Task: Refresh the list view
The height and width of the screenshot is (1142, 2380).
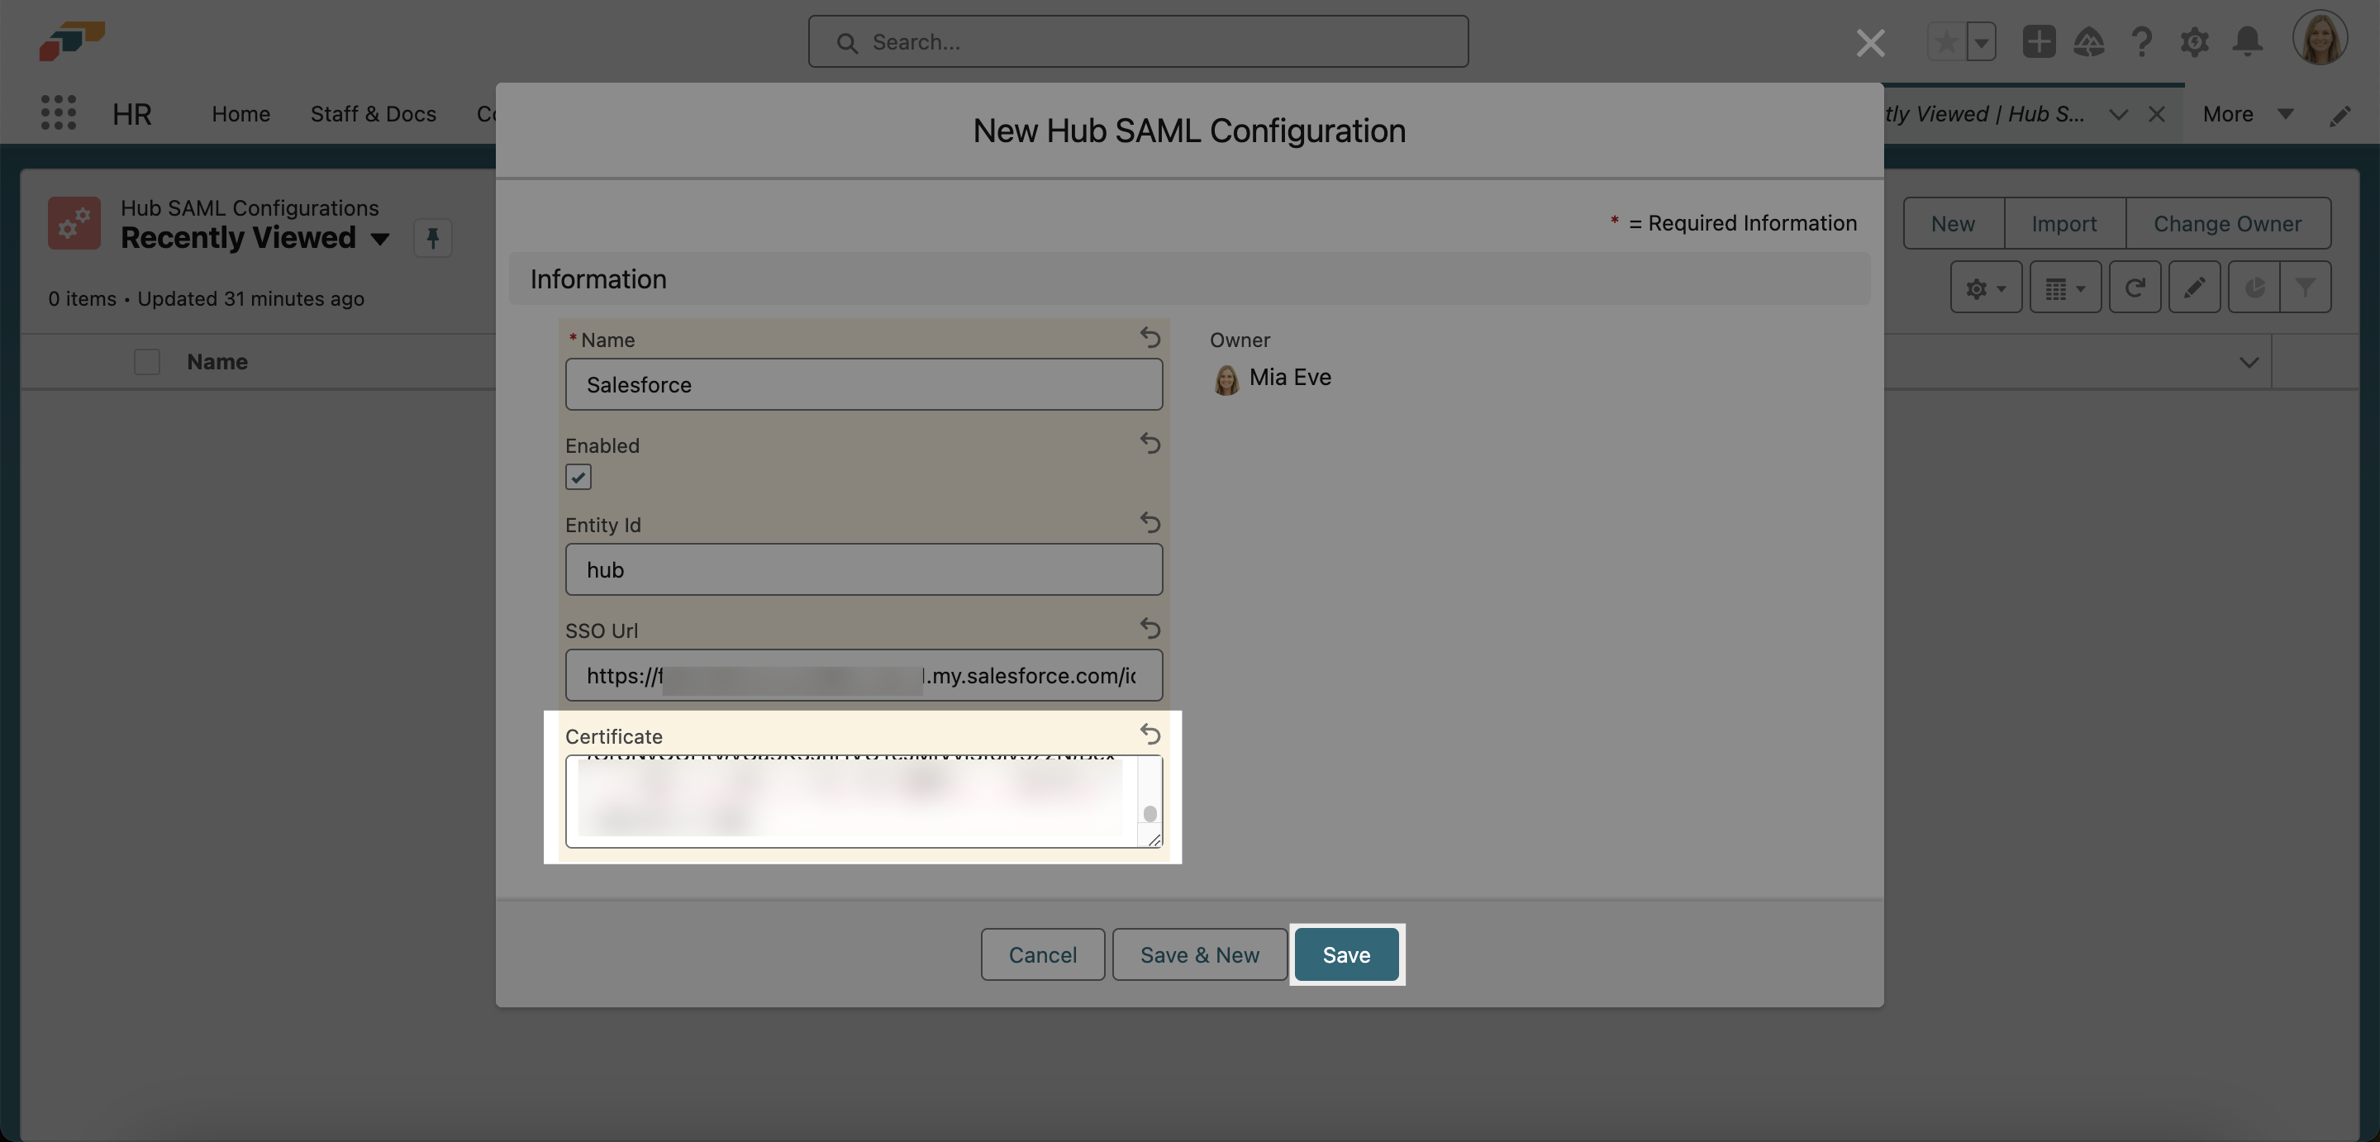Action: (x=2135, y=288)
